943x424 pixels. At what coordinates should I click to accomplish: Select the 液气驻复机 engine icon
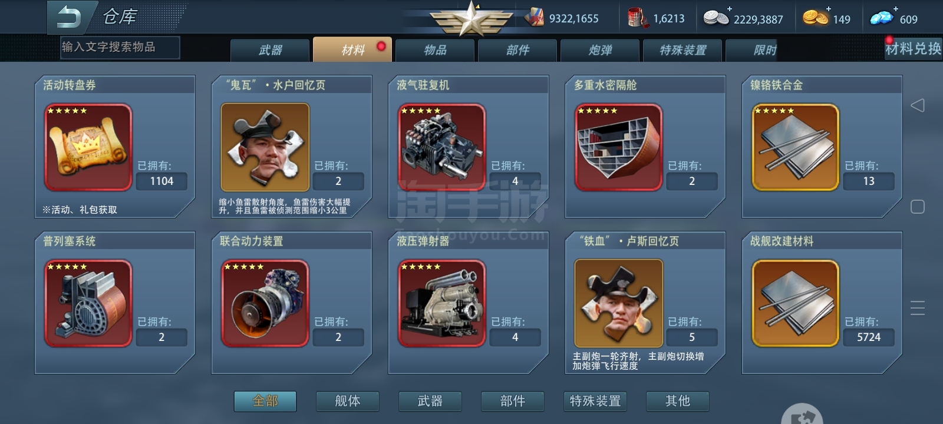pyautogui.click(x=442, y=147)
